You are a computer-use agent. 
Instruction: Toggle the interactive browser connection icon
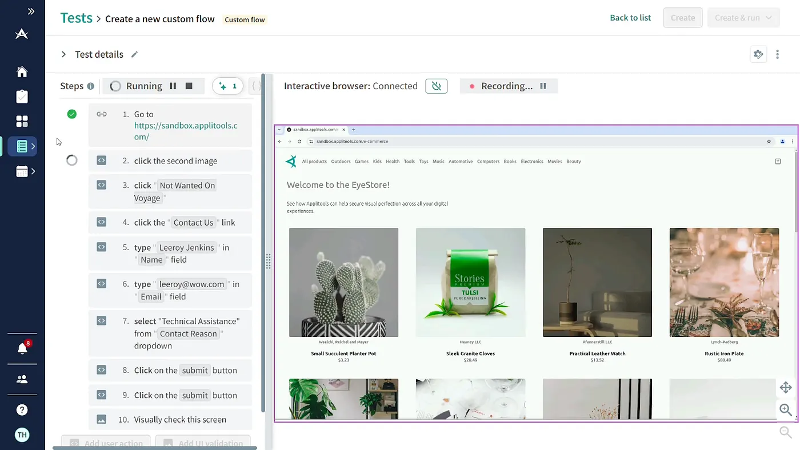(x=437, y=86)
